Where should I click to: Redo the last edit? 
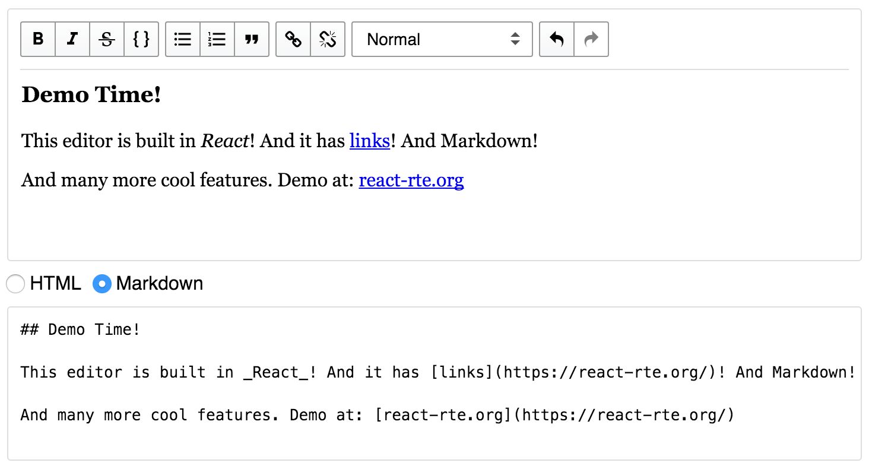click(591, 39)
